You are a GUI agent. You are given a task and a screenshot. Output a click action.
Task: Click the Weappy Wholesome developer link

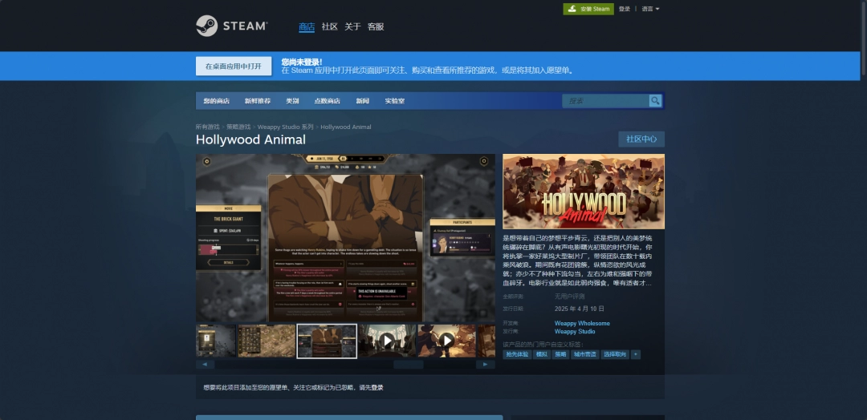click(x=582, y=324)
